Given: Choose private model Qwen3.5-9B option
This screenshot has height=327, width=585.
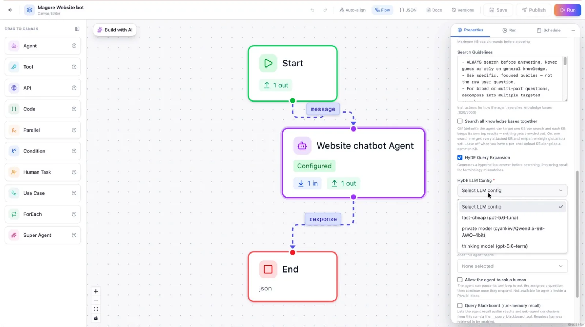Looking at the screenshot, I should click(x=512, y=232).
